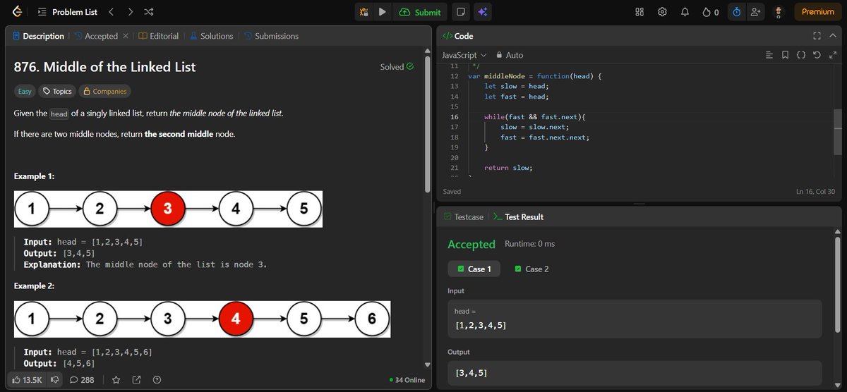The height and width of the screenshot is (392, 847).
Task: Click the 'Accepted' result heading
Action: point(471,244)
